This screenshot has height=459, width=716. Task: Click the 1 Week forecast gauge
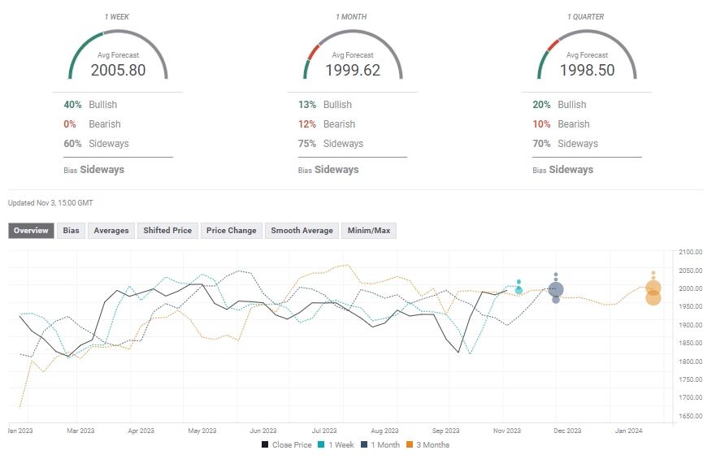tap(118, 55)
